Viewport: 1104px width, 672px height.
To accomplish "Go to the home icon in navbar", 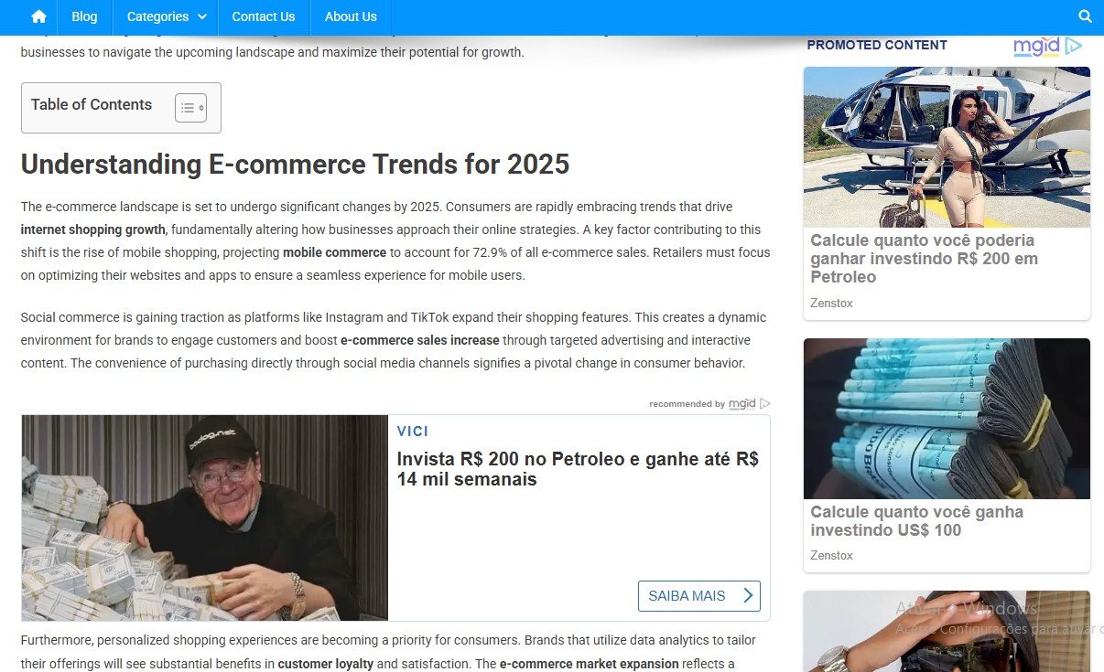I will pyautogui.click(x=38, y=16).
